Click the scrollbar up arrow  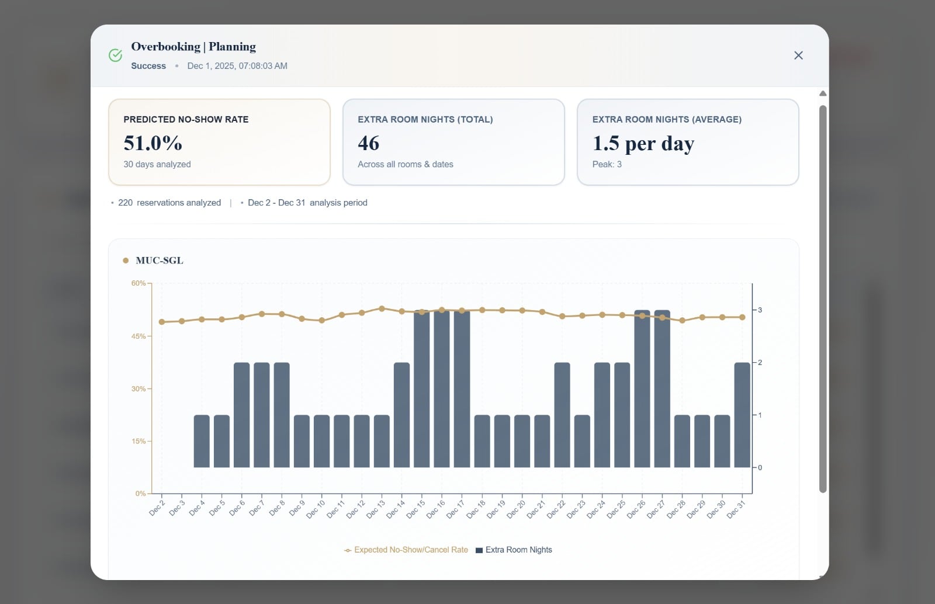click(x=823, y=93)
